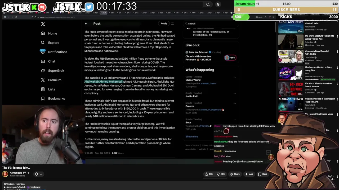Click the Reply button on post

point(164,23)
